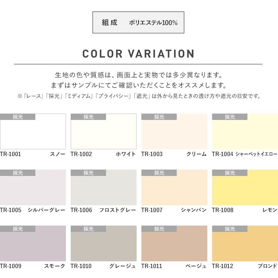The height and width of the screenshot is (278, 278).
Task: Click the 組成 ポリエステル100% composition box
Action: (x=138, y=23)
